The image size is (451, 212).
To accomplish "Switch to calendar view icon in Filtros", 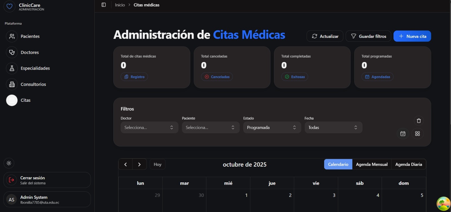I will pos(403,134).
